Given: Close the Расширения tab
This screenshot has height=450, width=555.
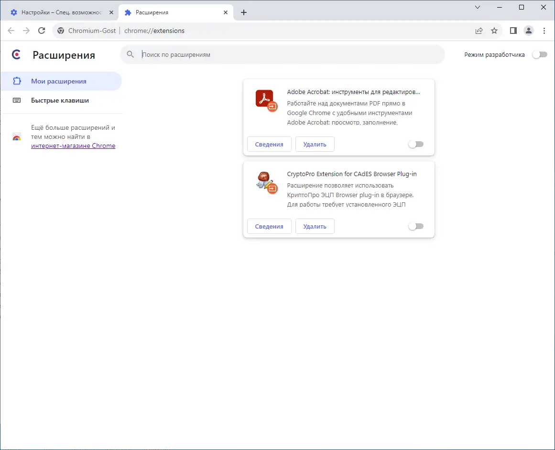Looking at the screenshot, I should coord(226,12).
